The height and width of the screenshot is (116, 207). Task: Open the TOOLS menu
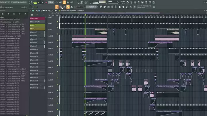(x=22, y=2)
